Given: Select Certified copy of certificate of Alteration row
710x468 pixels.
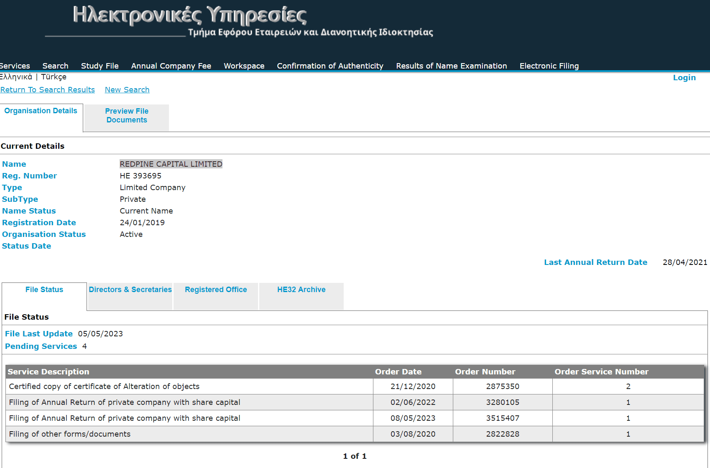Looking at the screenshot, I should pos(355,387).
